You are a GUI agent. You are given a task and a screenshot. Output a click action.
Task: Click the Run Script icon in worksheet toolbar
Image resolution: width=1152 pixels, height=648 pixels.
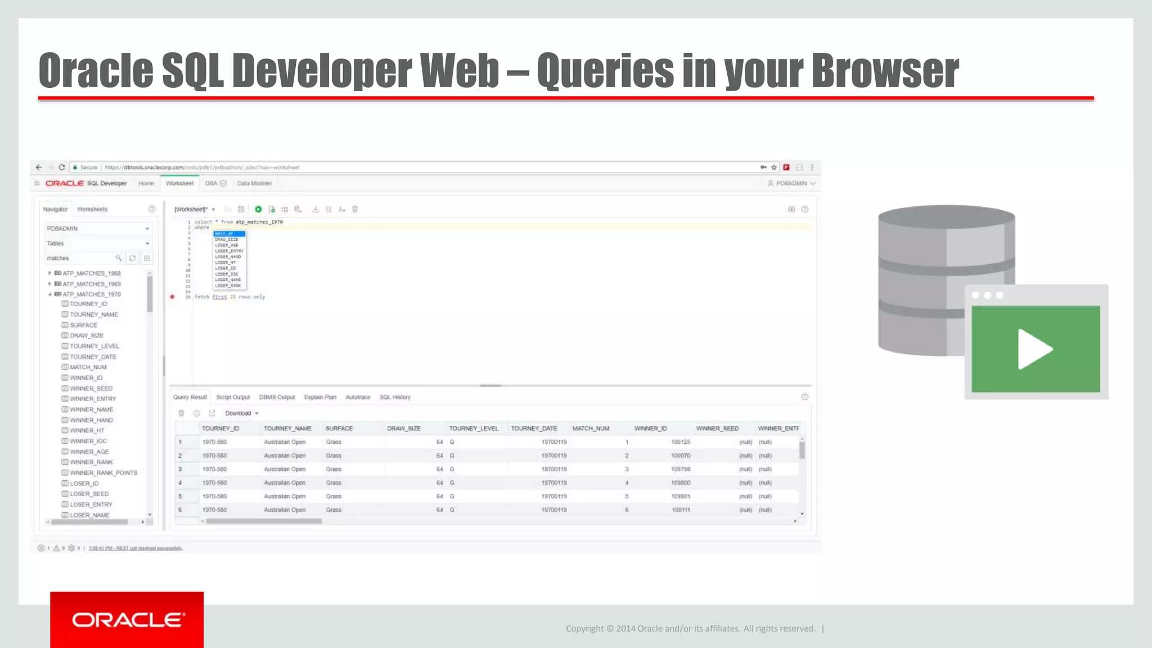tap(272, 209)
